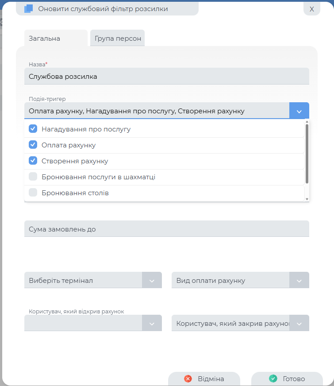Open the Користувач, який відкрив рахунок dropdown
The image size is (334, 386).
click(152, 324)
